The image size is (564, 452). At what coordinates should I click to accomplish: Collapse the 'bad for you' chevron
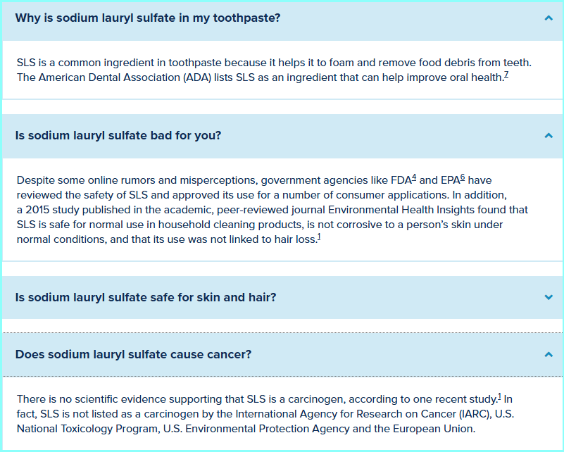pyautogui.click(x=549, y=135)
